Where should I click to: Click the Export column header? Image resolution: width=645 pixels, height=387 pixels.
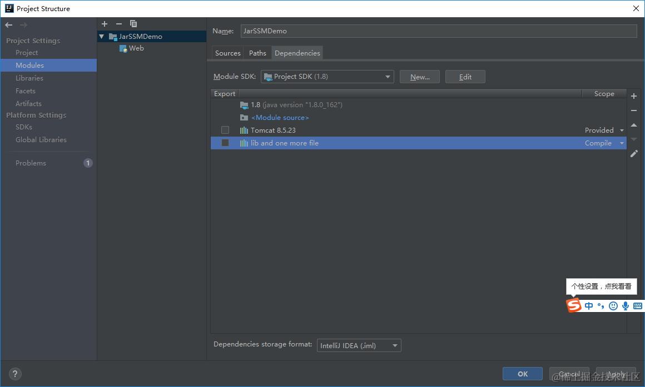click(x=225, y=94)
